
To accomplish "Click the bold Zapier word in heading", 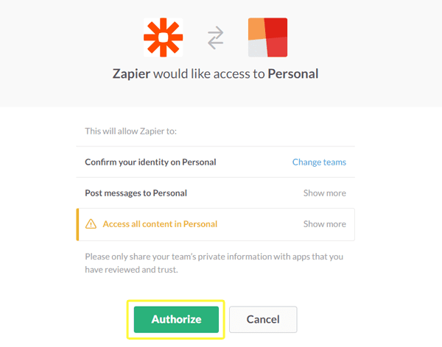I will pos(131,74).
